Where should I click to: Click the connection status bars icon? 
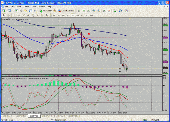[x=146, y=120]
